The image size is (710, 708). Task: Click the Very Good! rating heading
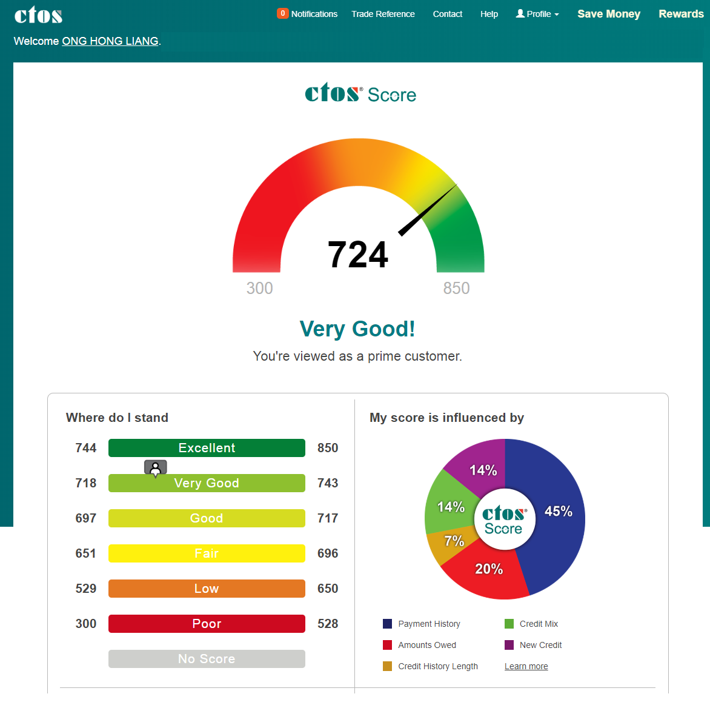coord(357,329)
